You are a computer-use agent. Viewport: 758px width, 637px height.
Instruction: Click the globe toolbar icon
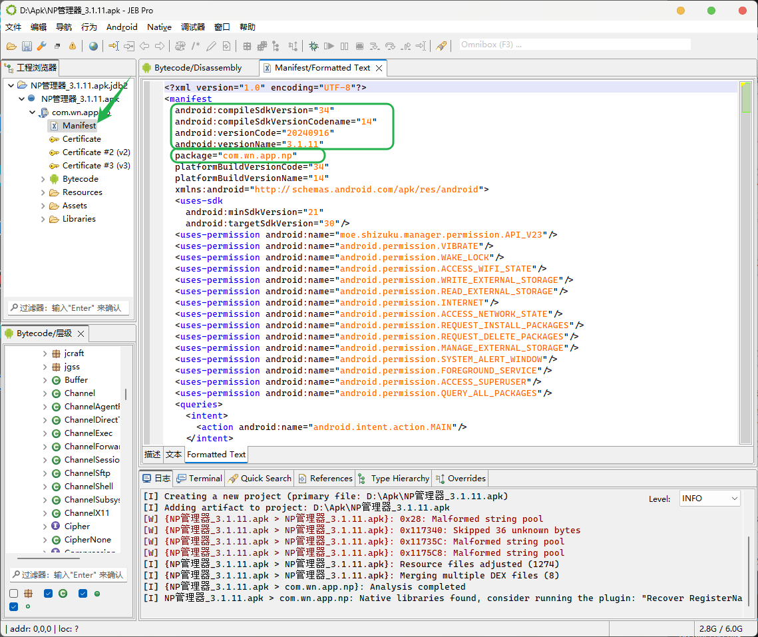click(93, 46)
